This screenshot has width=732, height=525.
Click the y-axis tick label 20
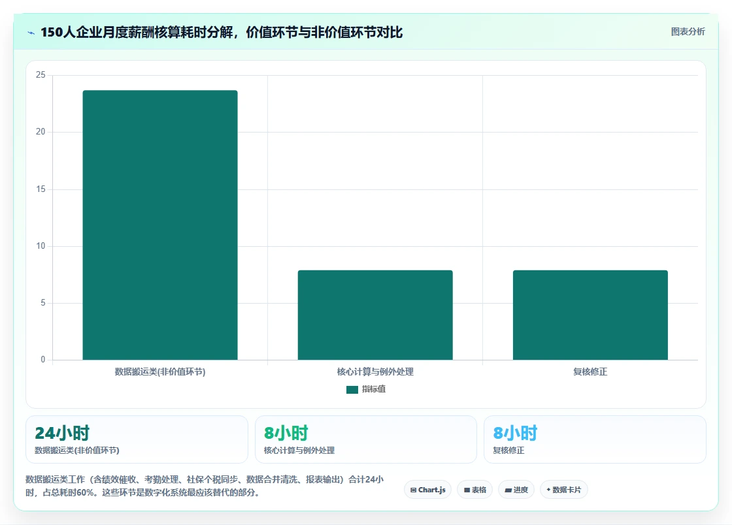(41, 132)
